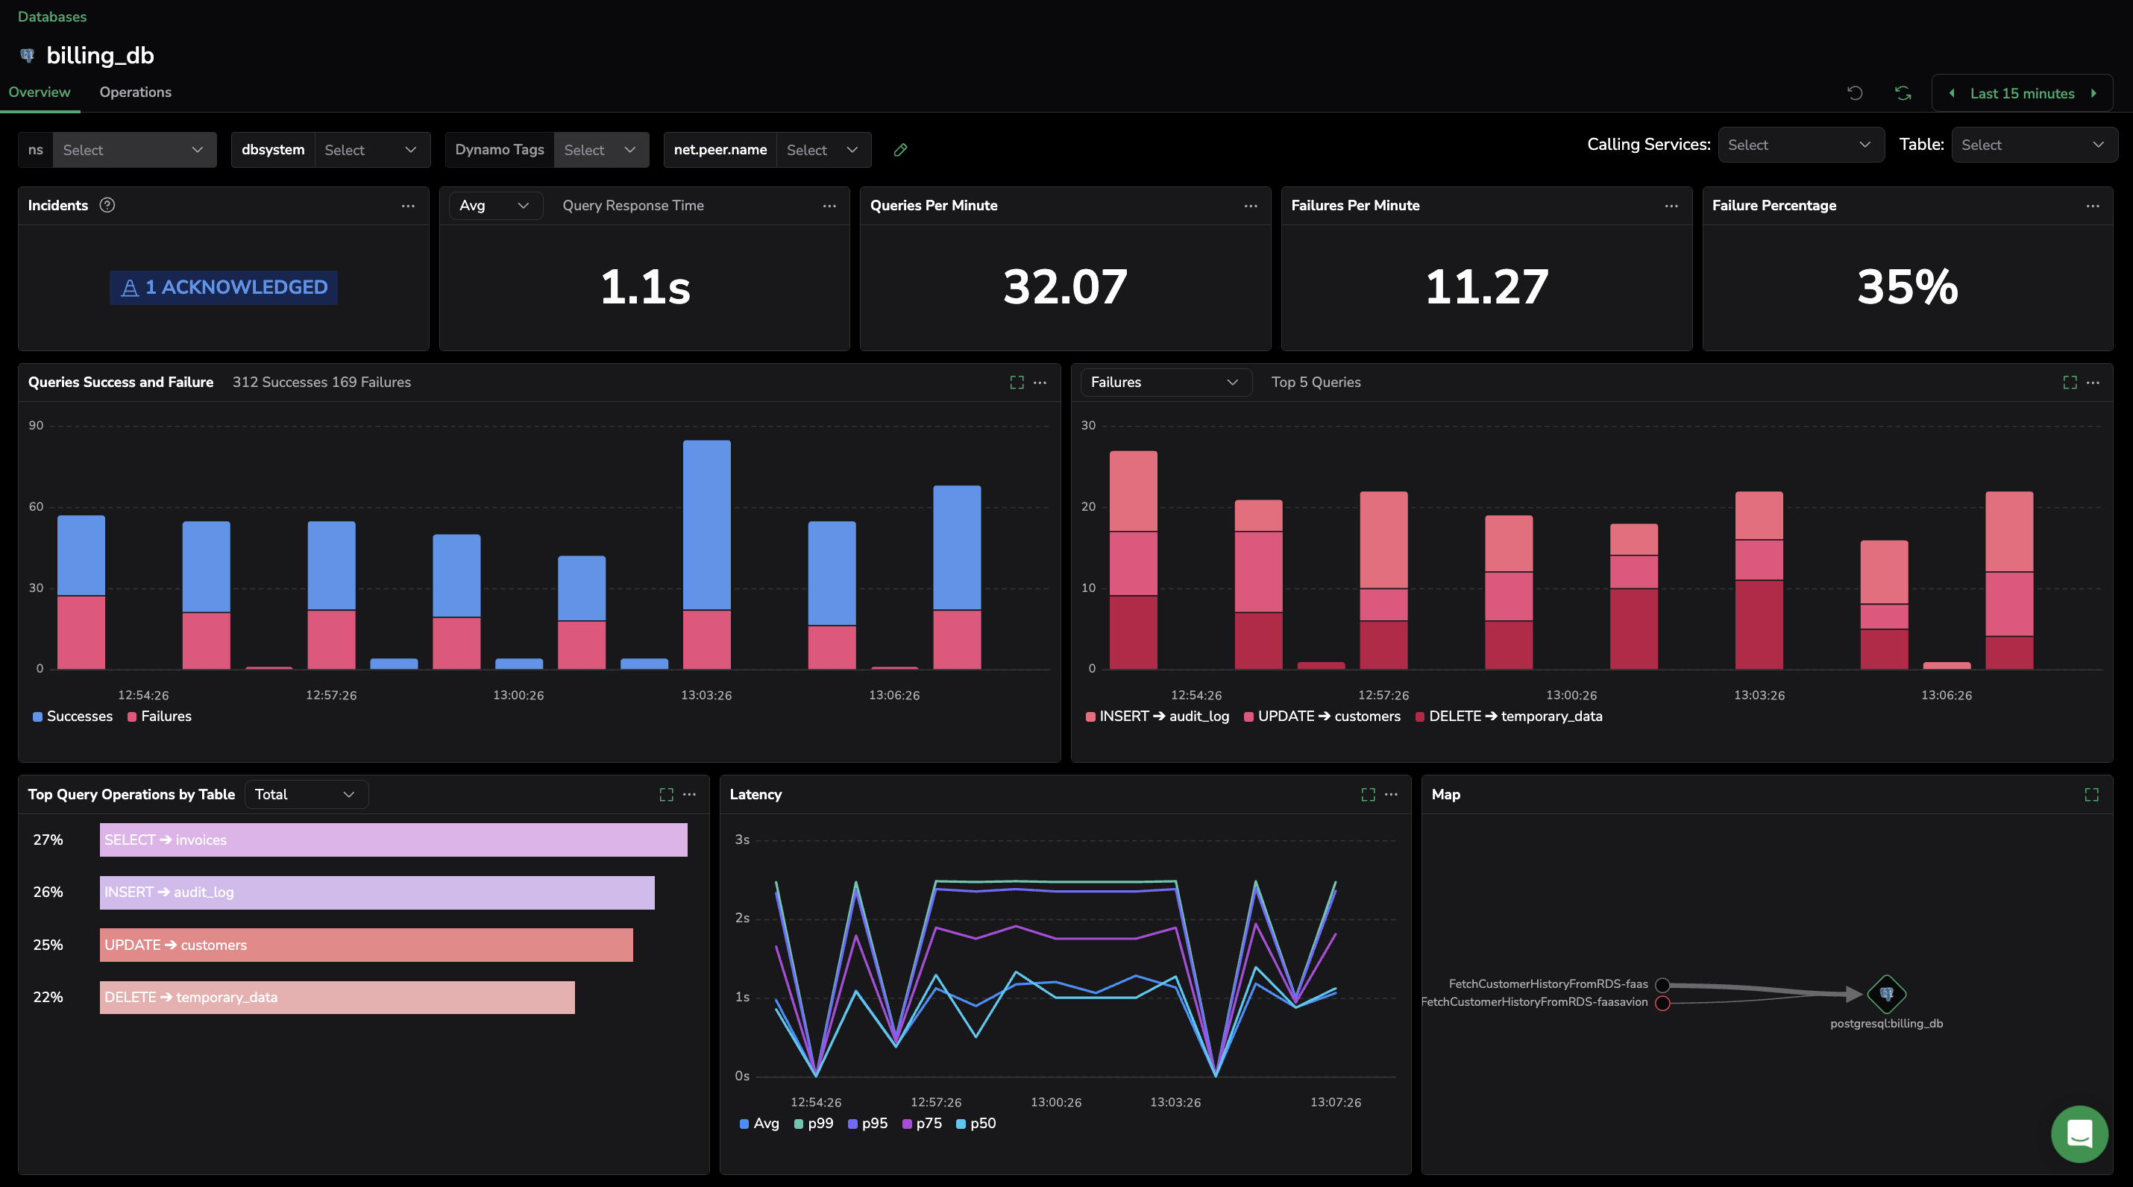Screen dimensions: 2133x1187
Task: Open Total dropdown in Top Query Operations
Action: (306, 795)
